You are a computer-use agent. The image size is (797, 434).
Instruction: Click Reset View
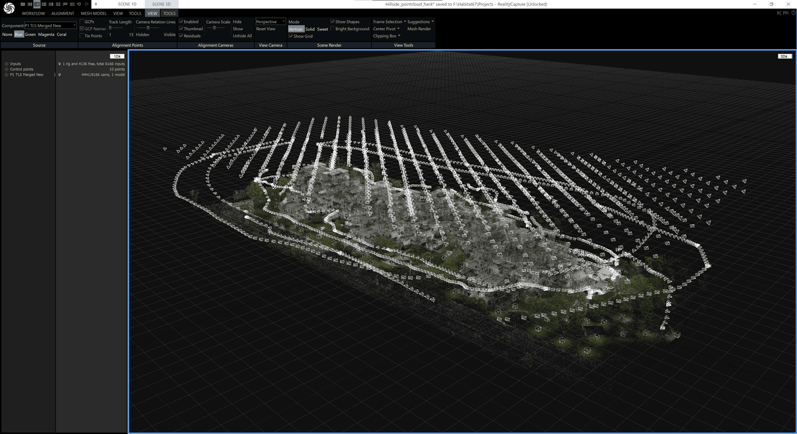click(266, 29)
